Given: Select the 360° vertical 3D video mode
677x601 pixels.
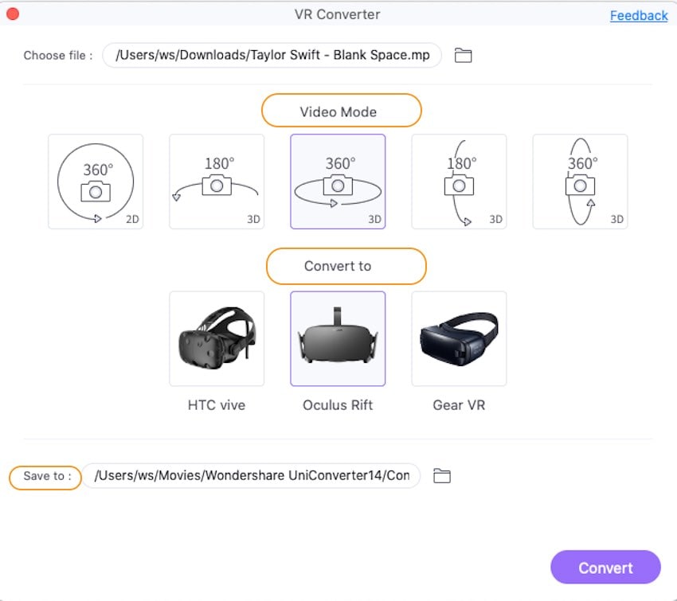Looking at the screenshot, I should 580,181.
